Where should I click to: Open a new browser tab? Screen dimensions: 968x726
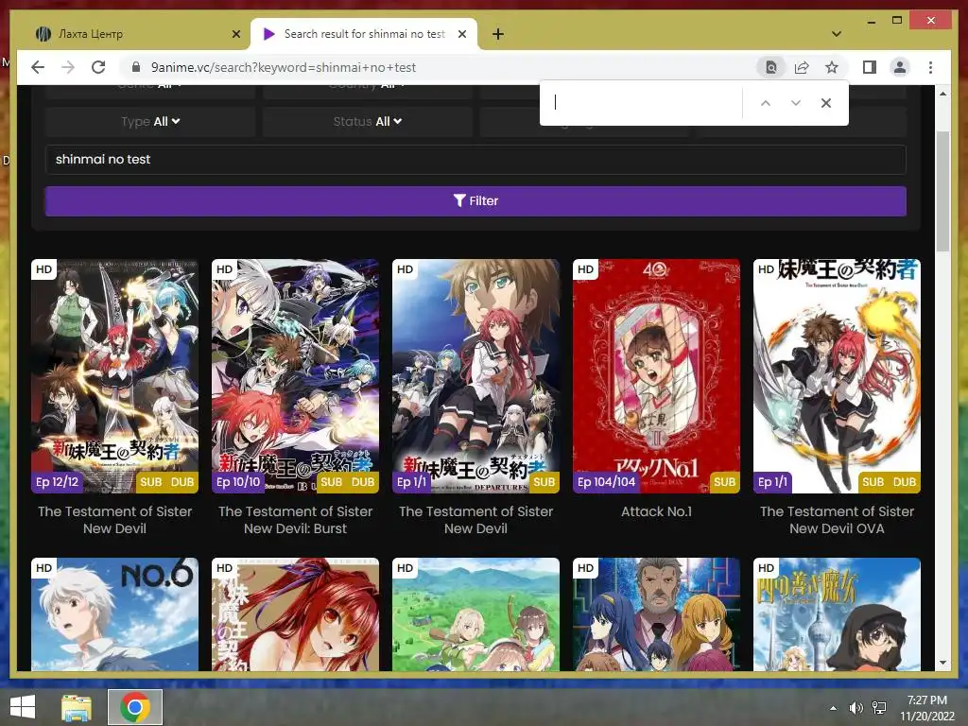tap(497, 34)
